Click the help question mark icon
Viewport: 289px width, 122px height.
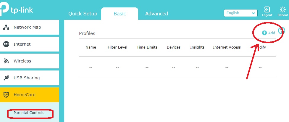282,31
